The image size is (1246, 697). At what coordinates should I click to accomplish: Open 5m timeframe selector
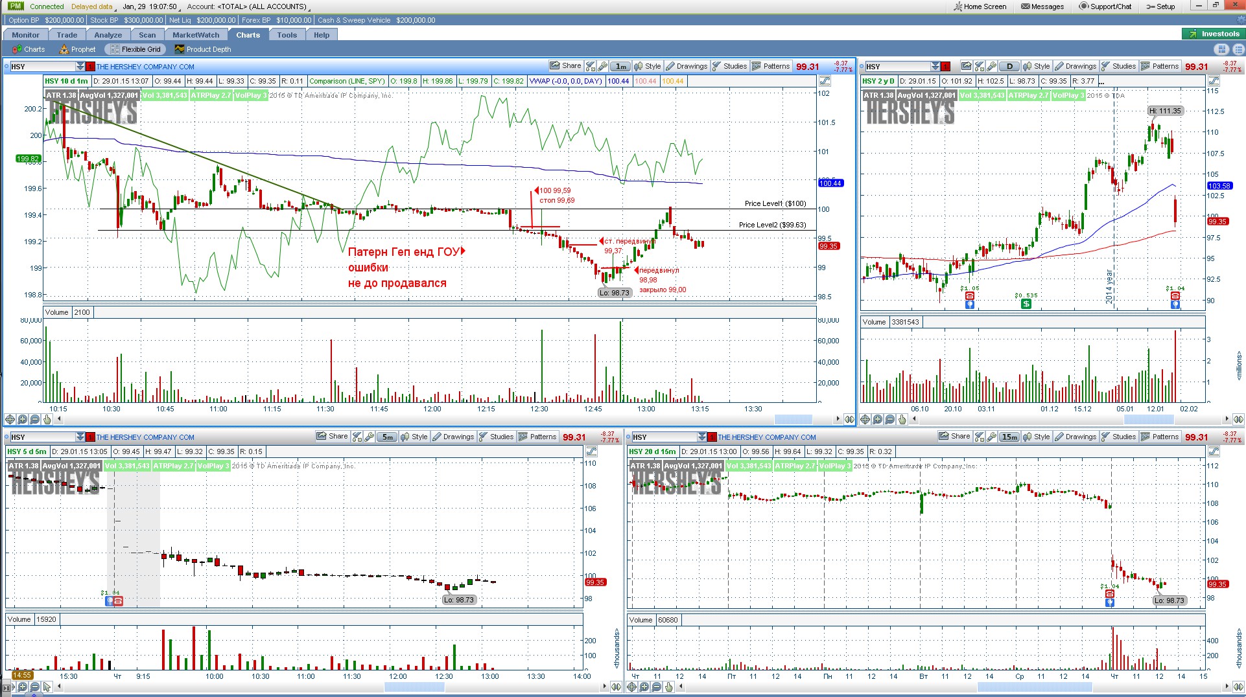388,437
